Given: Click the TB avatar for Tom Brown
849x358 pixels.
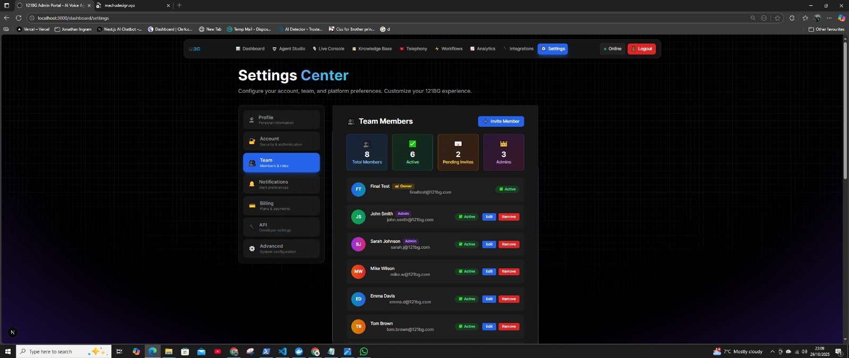Looking at the screenshot, I should (x=358, y=327).
